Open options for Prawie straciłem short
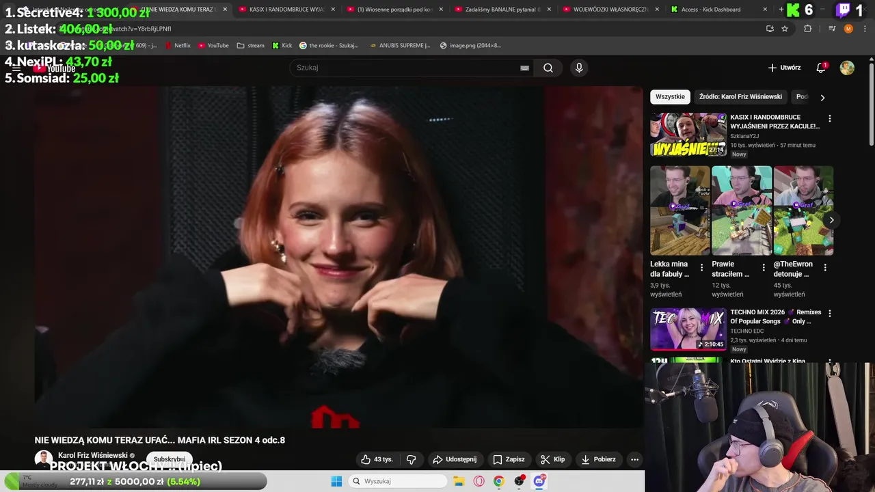 pos(764,268)
